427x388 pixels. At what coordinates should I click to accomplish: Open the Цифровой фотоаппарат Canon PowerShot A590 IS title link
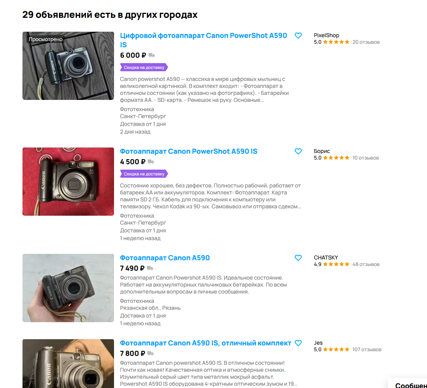coord(204,40)
